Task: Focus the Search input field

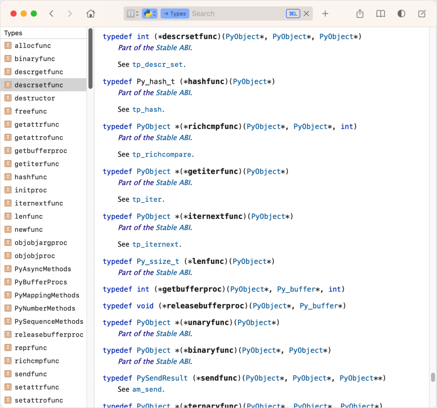Action: 237,14
